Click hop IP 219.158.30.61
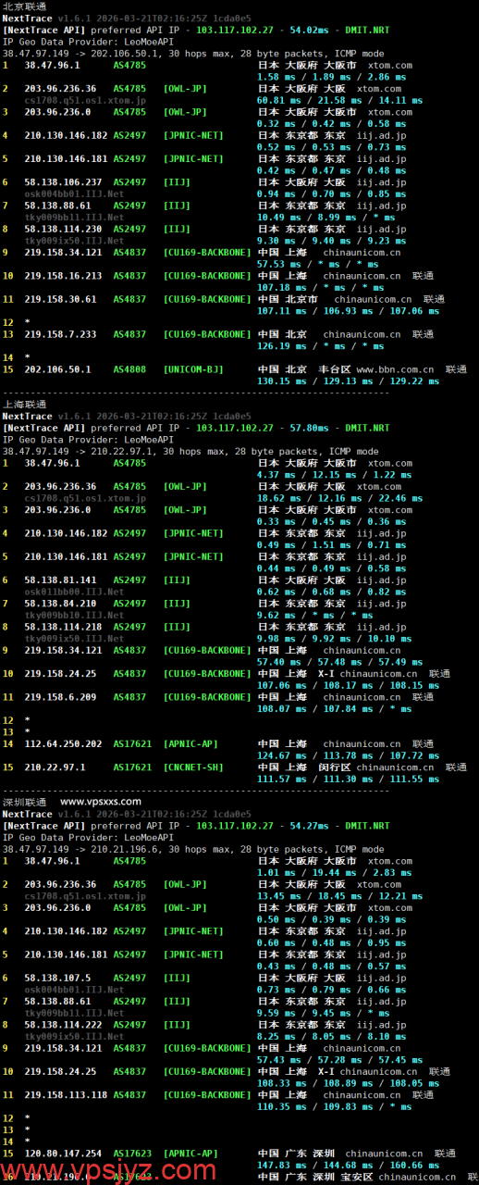The height and width of the screenshot is (1185, 479). [x=60, y=299]
